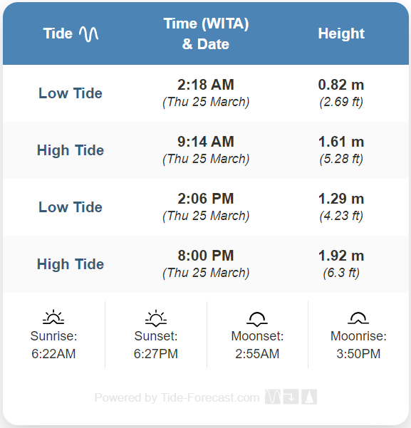Image resolution: width=411 pixels, height=428 pixels.
Task: Open the Powered by Tide-Forecast.com link
Action: tap(177, 397)
